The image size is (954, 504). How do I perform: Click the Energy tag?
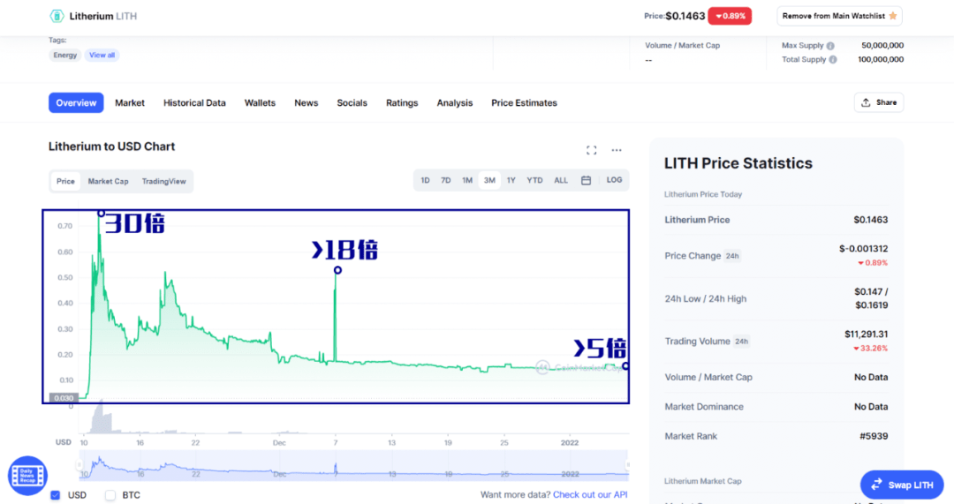65,56
